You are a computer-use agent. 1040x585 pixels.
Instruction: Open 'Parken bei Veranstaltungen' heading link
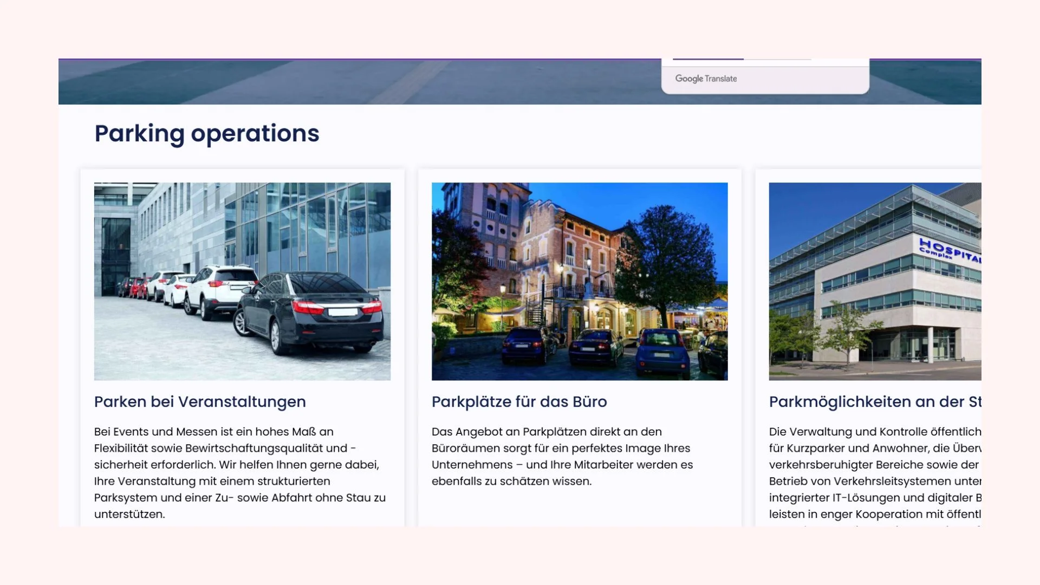coord(200,402)
